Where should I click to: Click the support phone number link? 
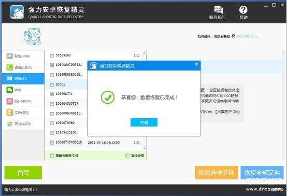[248, 36]
